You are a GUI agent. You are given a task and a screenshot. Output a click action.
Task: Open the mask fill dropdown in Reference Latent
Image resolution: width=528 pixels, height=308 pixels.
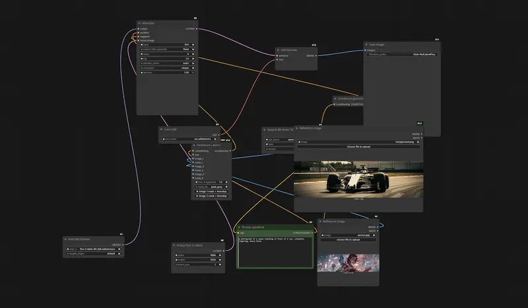coord(211,187)
